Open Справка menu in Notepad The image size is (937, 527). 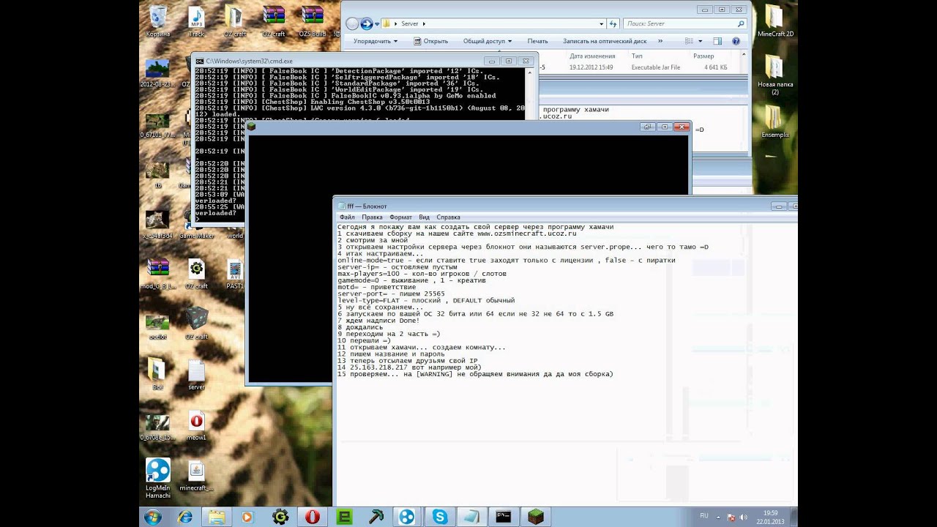click(448, 217)
